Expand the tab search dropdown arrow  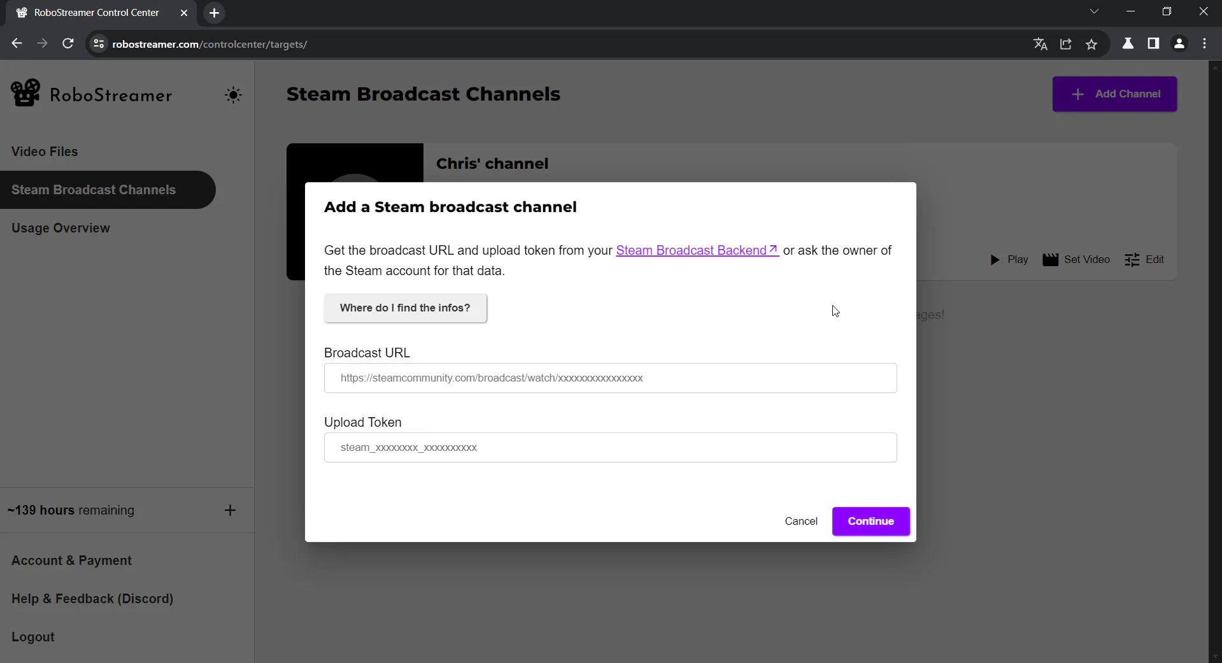(1094, 11)
